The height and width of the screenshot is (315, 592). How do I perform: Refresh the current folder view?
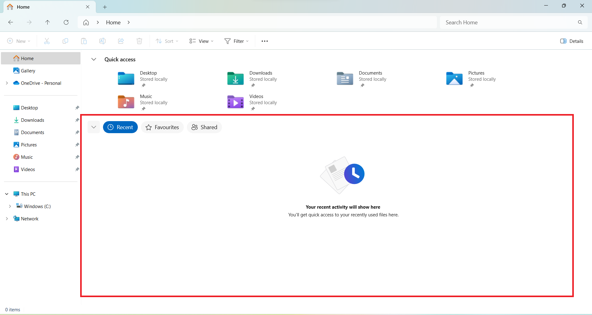click(66, 22)
